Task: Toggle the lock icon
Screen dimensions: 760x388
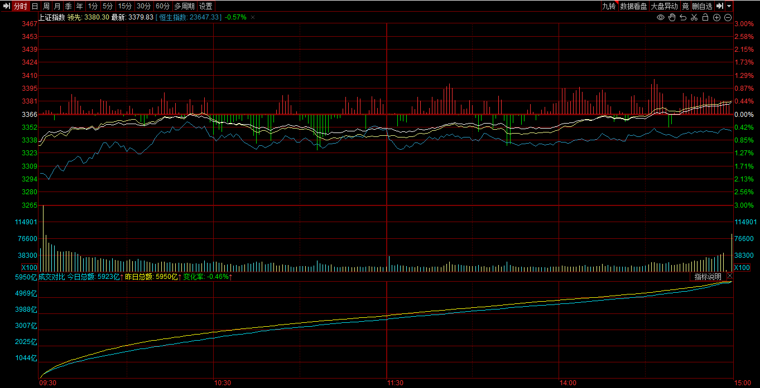Action: point(705,18)
